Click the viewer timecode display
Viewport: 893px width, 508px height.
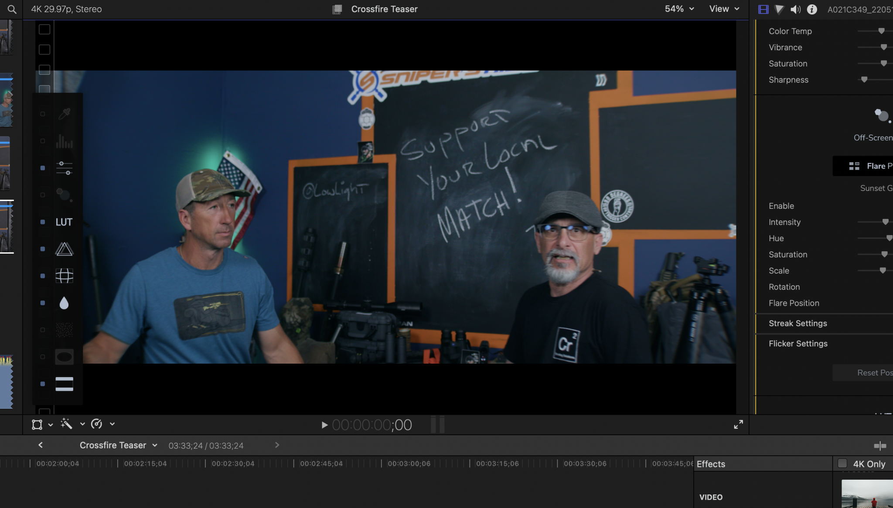click(372, 425)
